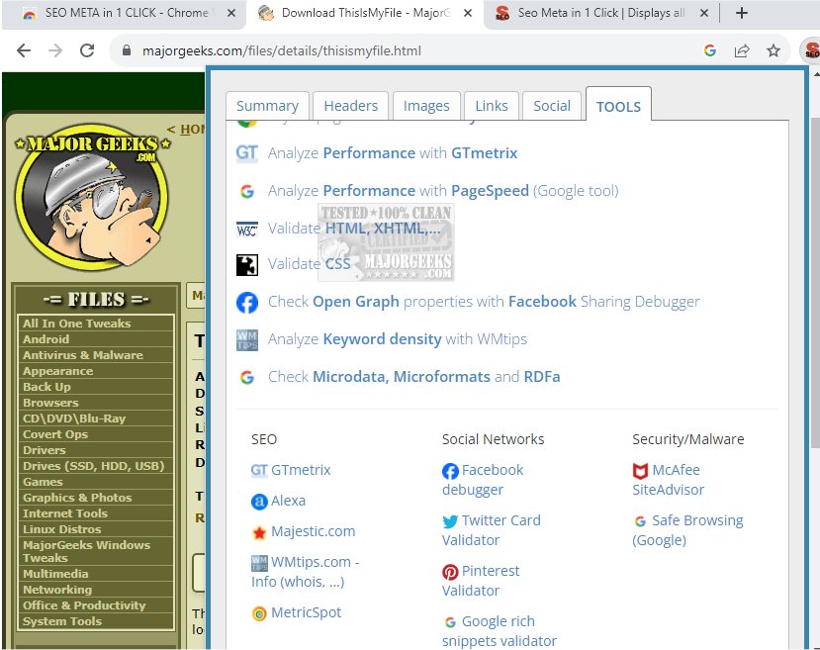
Task: Click the MetricSpot icon
Action: click(x=259, y=613)
